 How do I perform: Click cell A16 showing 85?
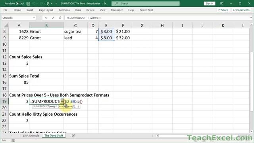(19, 82)
